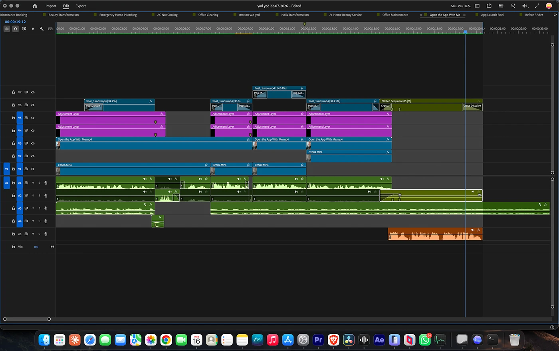Screen dimensions: 559x351
Task: Mute audio track A3
Action: click(x=33, y=208)
